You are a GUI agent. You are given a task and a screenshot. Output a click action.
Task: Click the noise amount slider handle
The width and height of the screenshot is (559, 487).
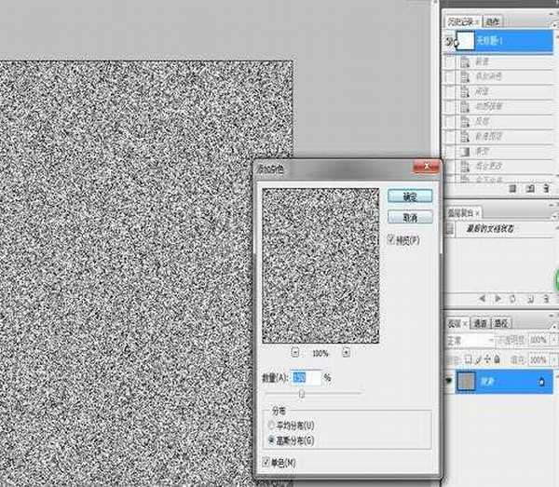(302, 394)
